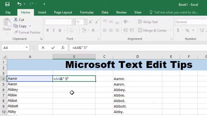Click the Copy button
The width and height of the screenshot is (207, 116).
[20, 26]
